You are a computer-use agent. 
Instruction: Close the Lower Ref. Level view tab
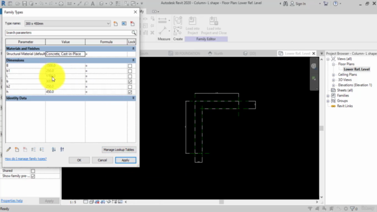point(313,54)
